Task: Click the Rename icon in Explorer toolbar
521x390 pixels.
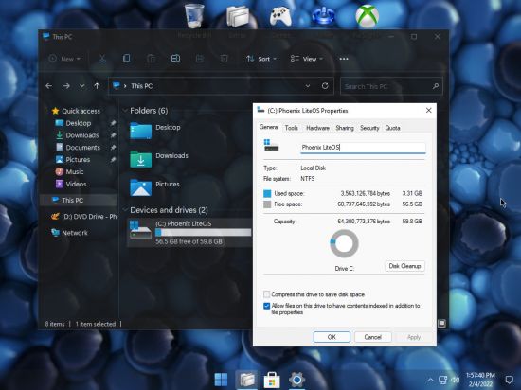Action: pos(175,59)
